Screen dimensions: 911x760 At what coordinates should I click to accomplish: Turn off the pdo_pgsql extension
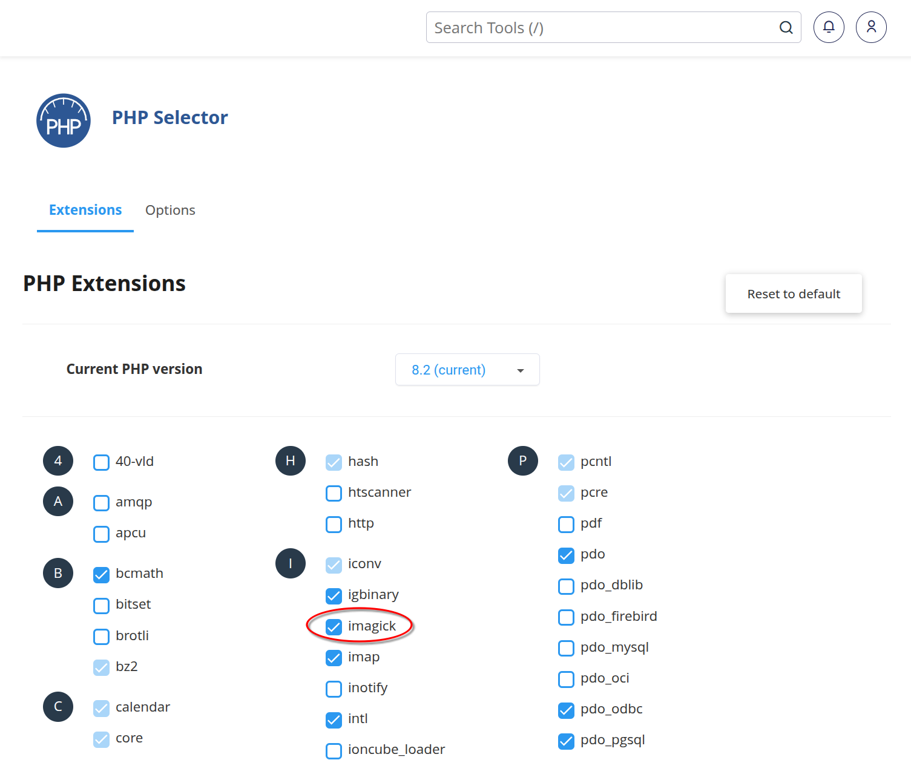pyautogui.click(x=566, y=741)
